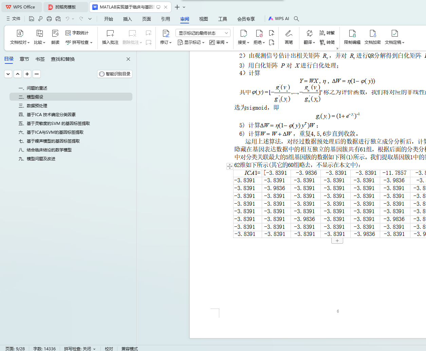
Task: Click the collapse up chevron in outline
Action: point(18,74)
